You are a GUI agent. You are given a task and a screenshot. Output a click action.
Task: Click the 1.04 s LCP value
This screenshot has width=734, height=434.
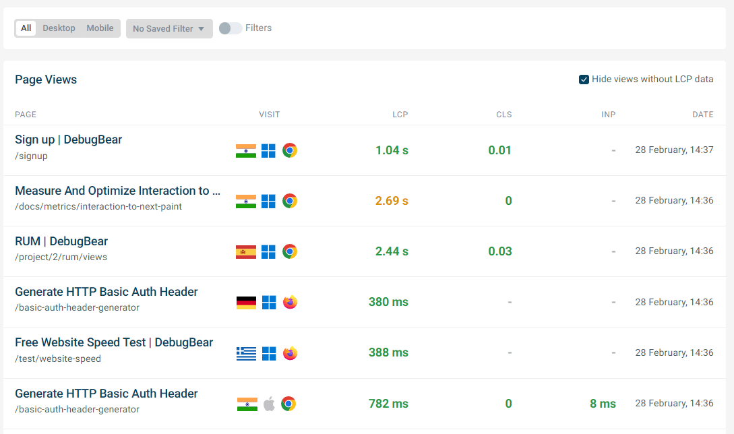pos(392,150)
